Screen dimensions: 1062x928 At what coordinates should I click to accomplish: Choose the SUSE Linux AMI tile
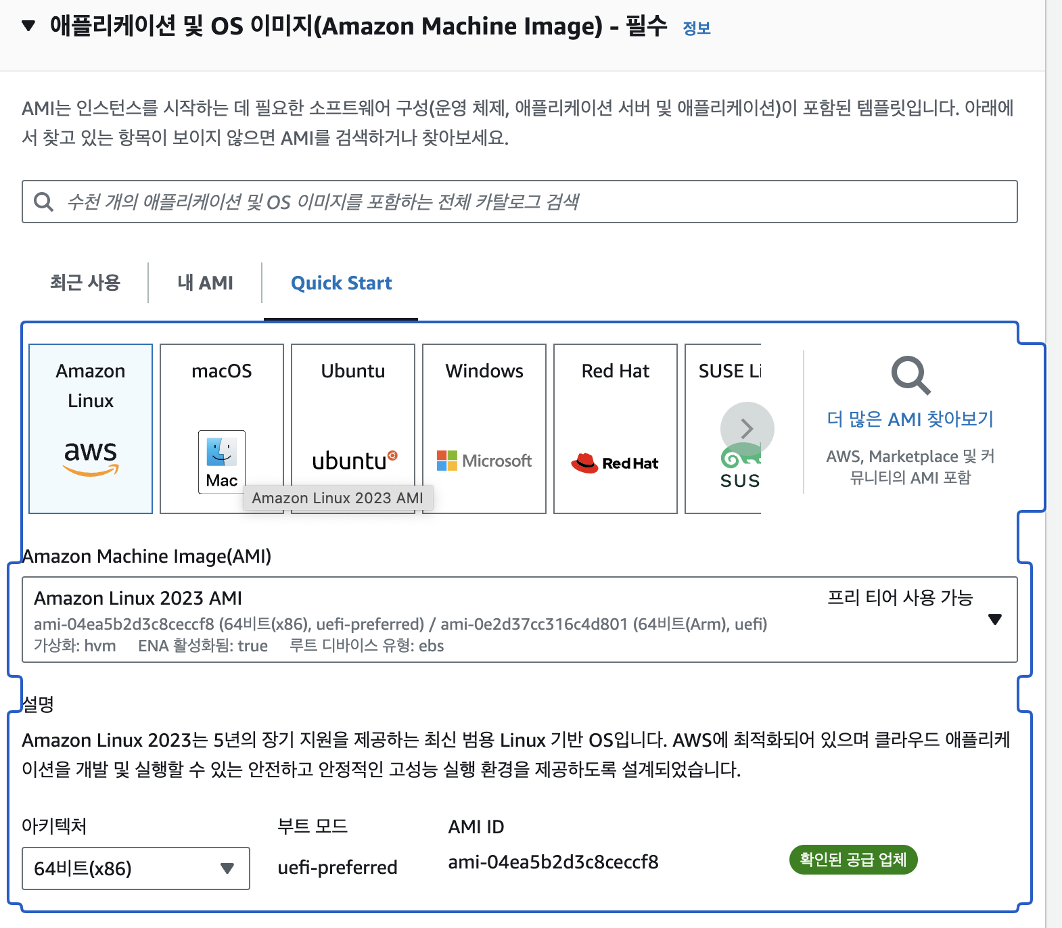pos(723,429)
